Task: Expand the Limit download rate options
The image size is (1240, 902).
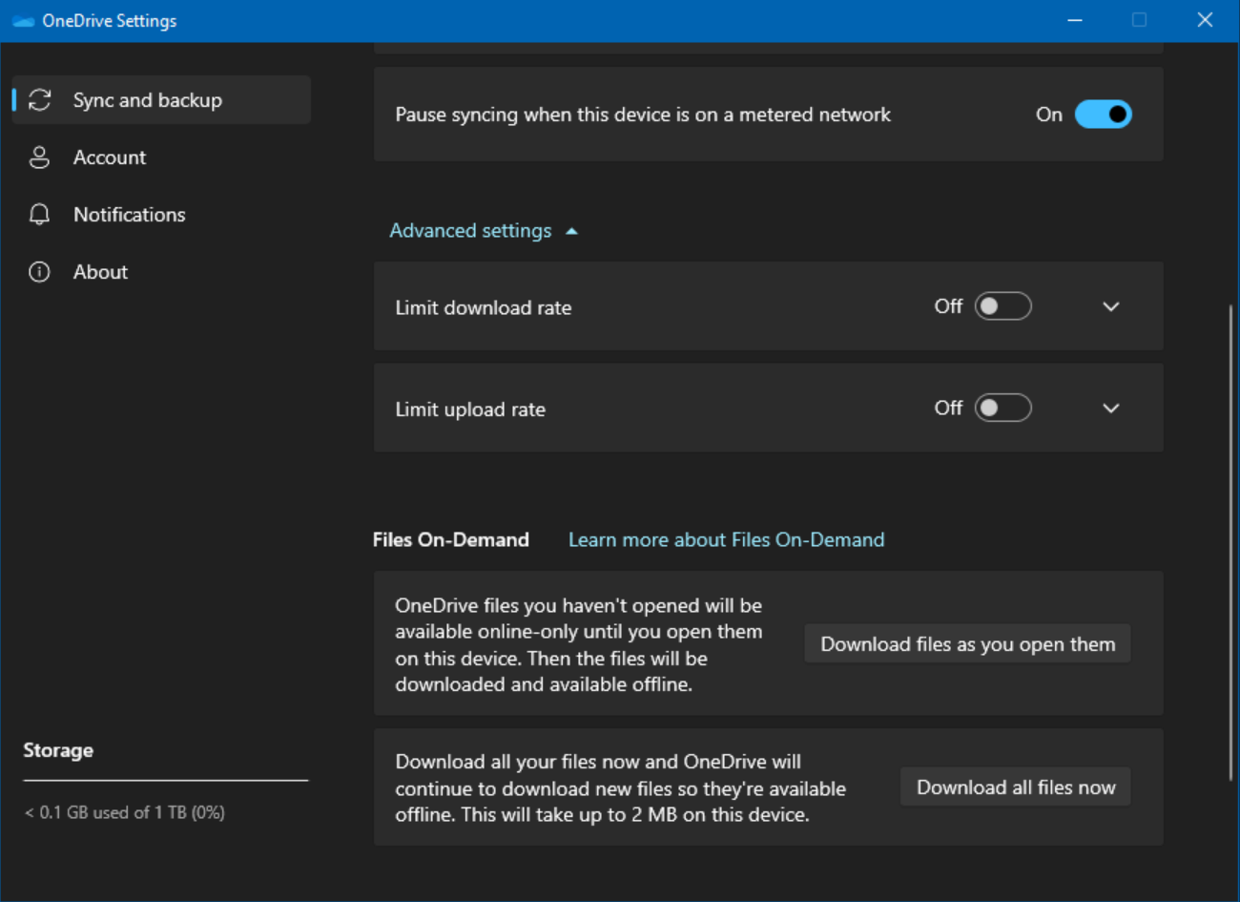Action: pos(1110,306)
